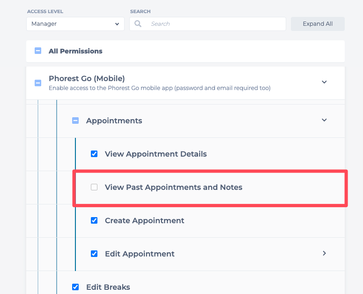
Task: Open the Access Level dropdown
Action: click(75, 24)
